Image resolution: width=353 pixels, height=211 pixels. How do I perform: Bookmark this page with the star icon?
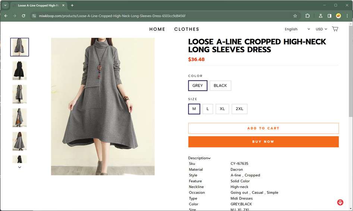pos(295,16)
